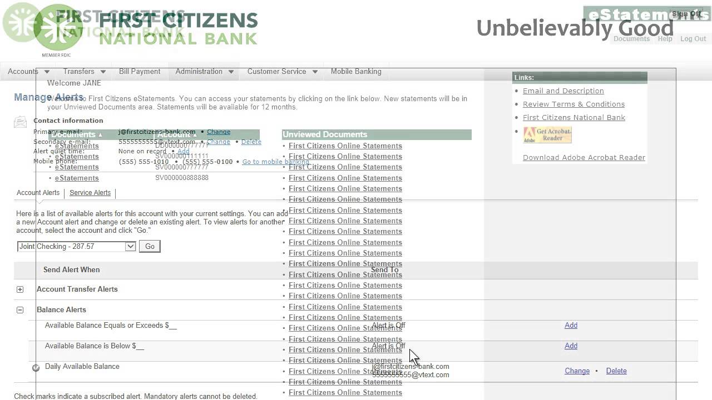Select the Customer Service menu item
The height and width of the screenshot is (400, 712).
pyautogui.click(x=276, y=71)
